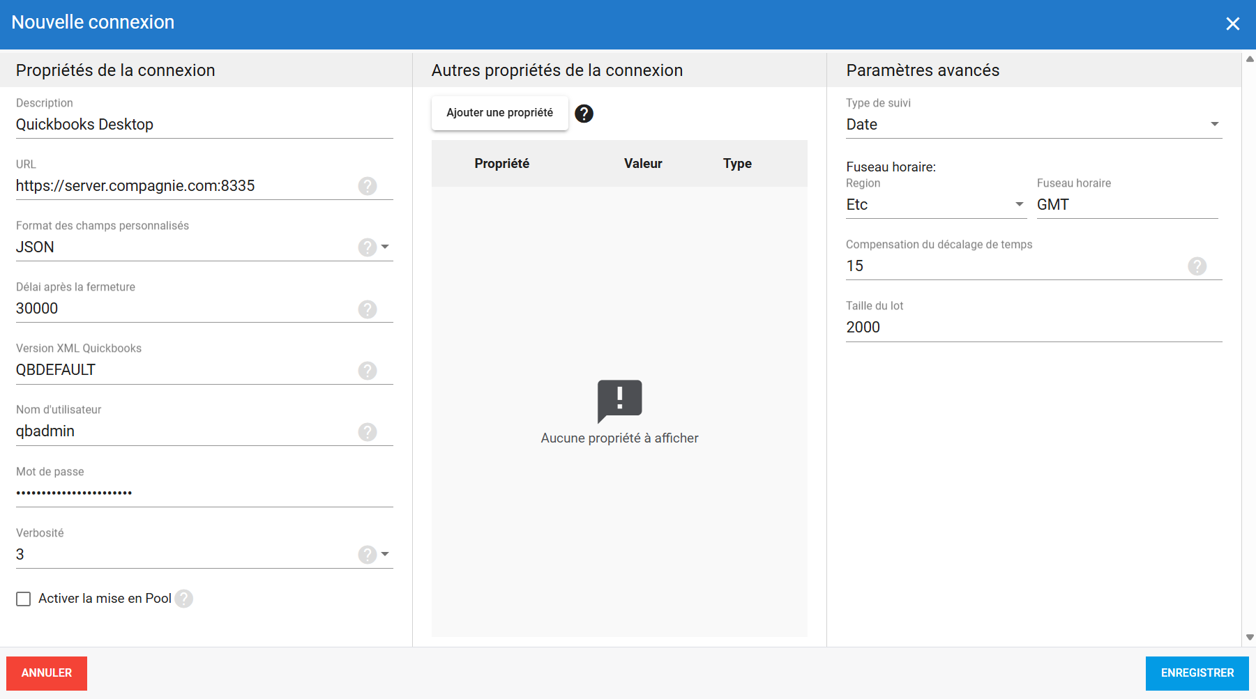The width and height of the screenshot is (1256, 699).
Task: Open help icon for URL field
Action: click(x=368, y=186)
